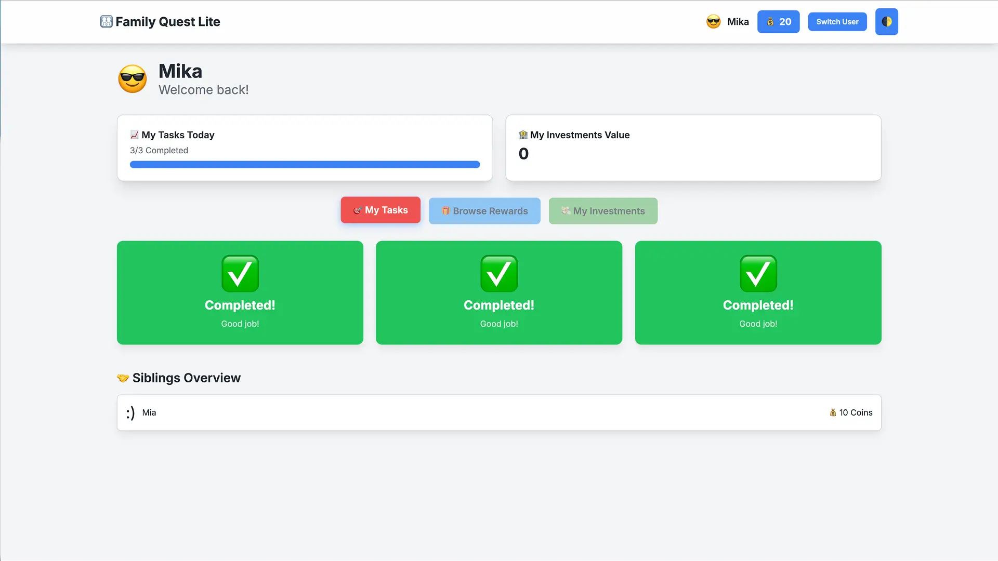Click the money bag icon in coin badge
Image resolution: width=998 pixels, height=561 pixels.
pos(770,22)
